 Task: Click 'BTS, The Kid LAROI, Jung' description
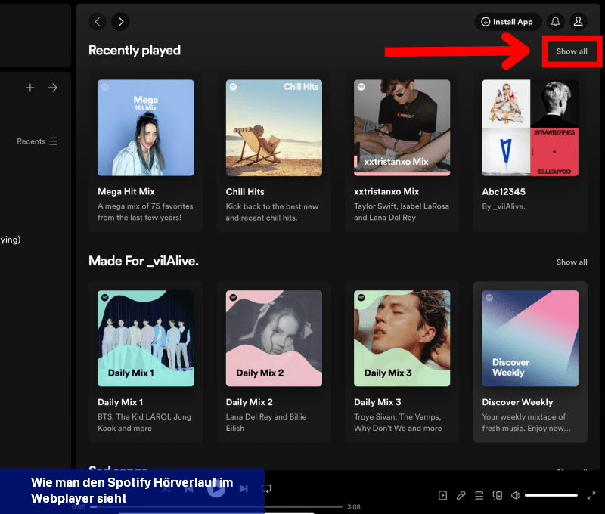pos(144,416)
